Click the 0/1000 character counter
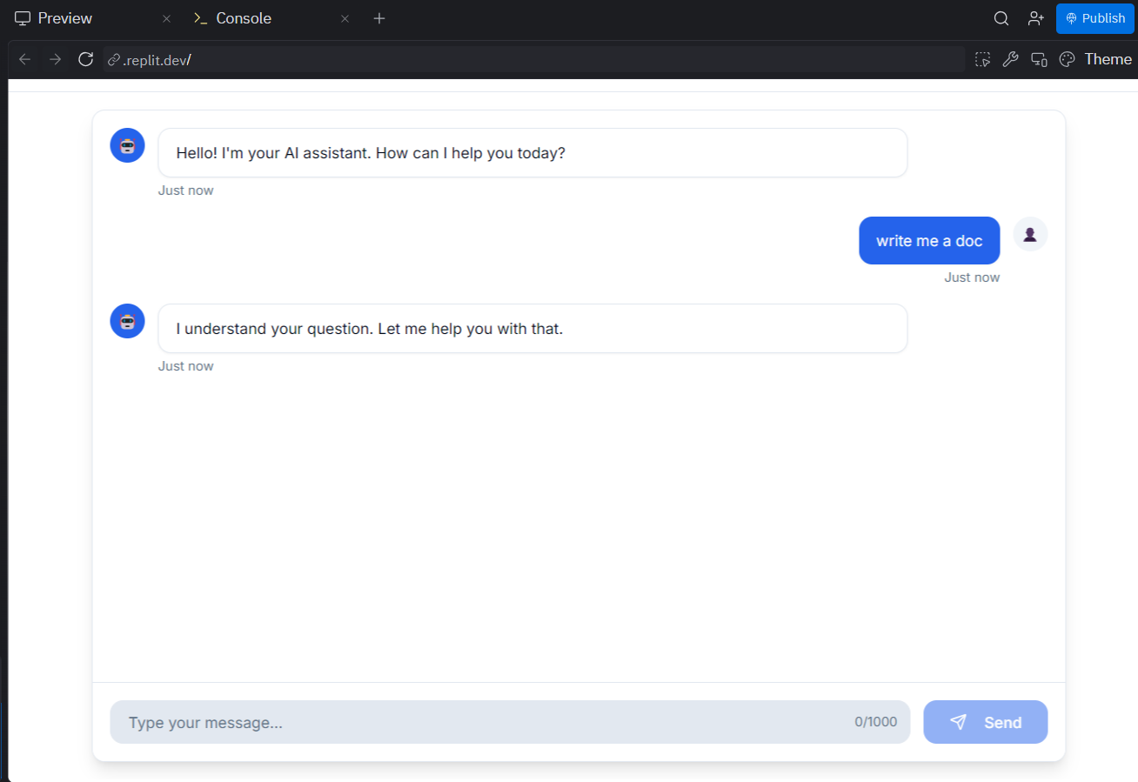 coord(875,721)
